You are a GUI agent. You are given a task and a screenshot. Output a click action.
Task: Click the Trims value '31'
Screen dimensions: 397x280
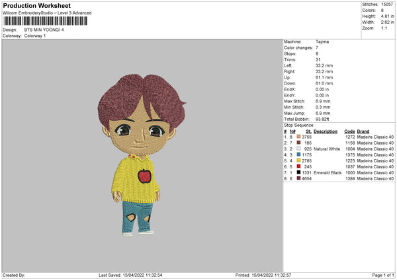pos(318,59)
